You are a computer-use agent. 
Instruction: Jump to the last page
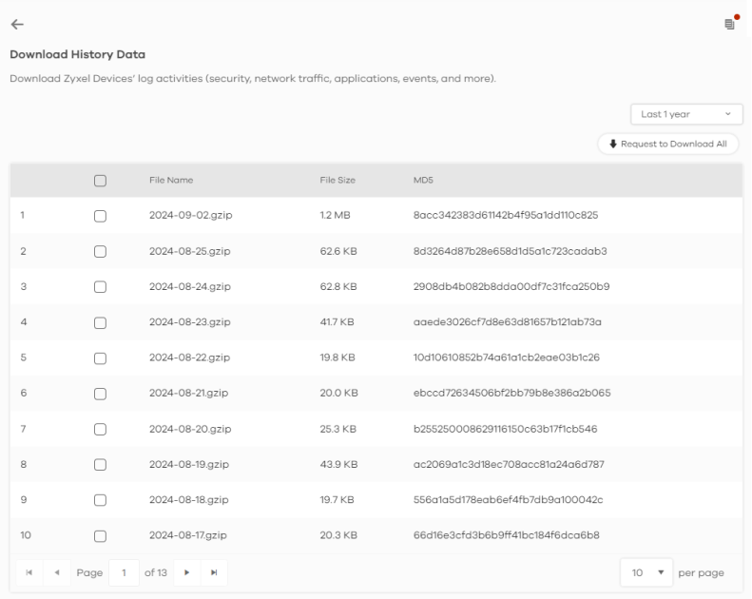click(x=213, y=573)
